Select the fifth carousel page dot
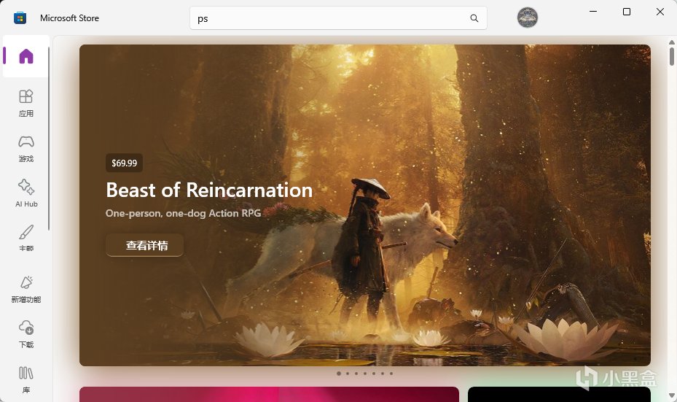The width and height of the screenshot is (677, 402). 374,374
